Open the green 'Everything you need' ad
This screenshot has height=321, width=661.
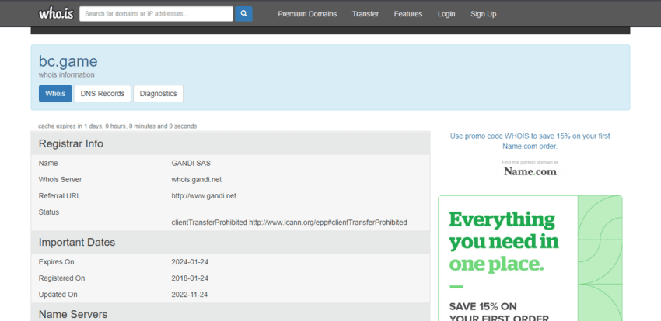click(530, 259)
